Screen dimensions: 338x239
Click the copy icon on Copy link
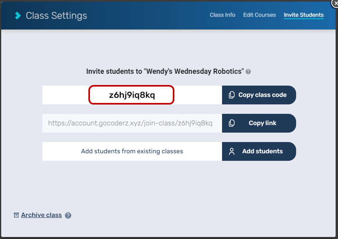pos(232,123)
